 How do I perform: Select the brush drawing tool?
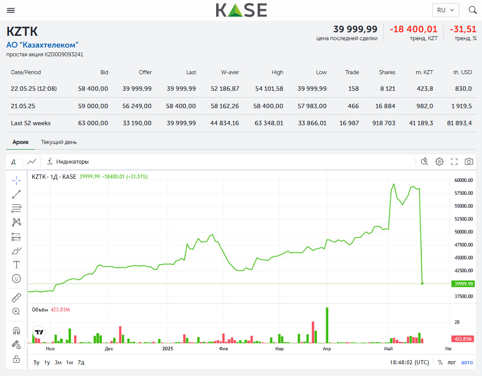click(x=16, y=251)
